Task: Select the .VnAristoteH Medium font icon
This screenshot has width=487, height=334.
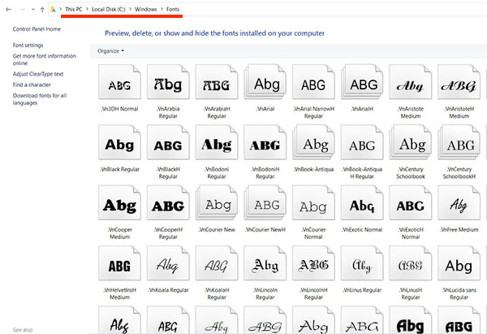Action: (x=459, y=82)
